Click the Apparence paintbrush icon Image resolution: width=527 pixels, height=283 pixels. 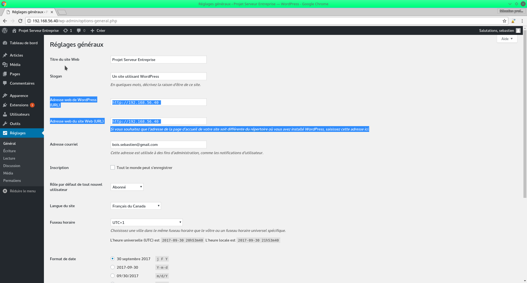click(5, 96)
